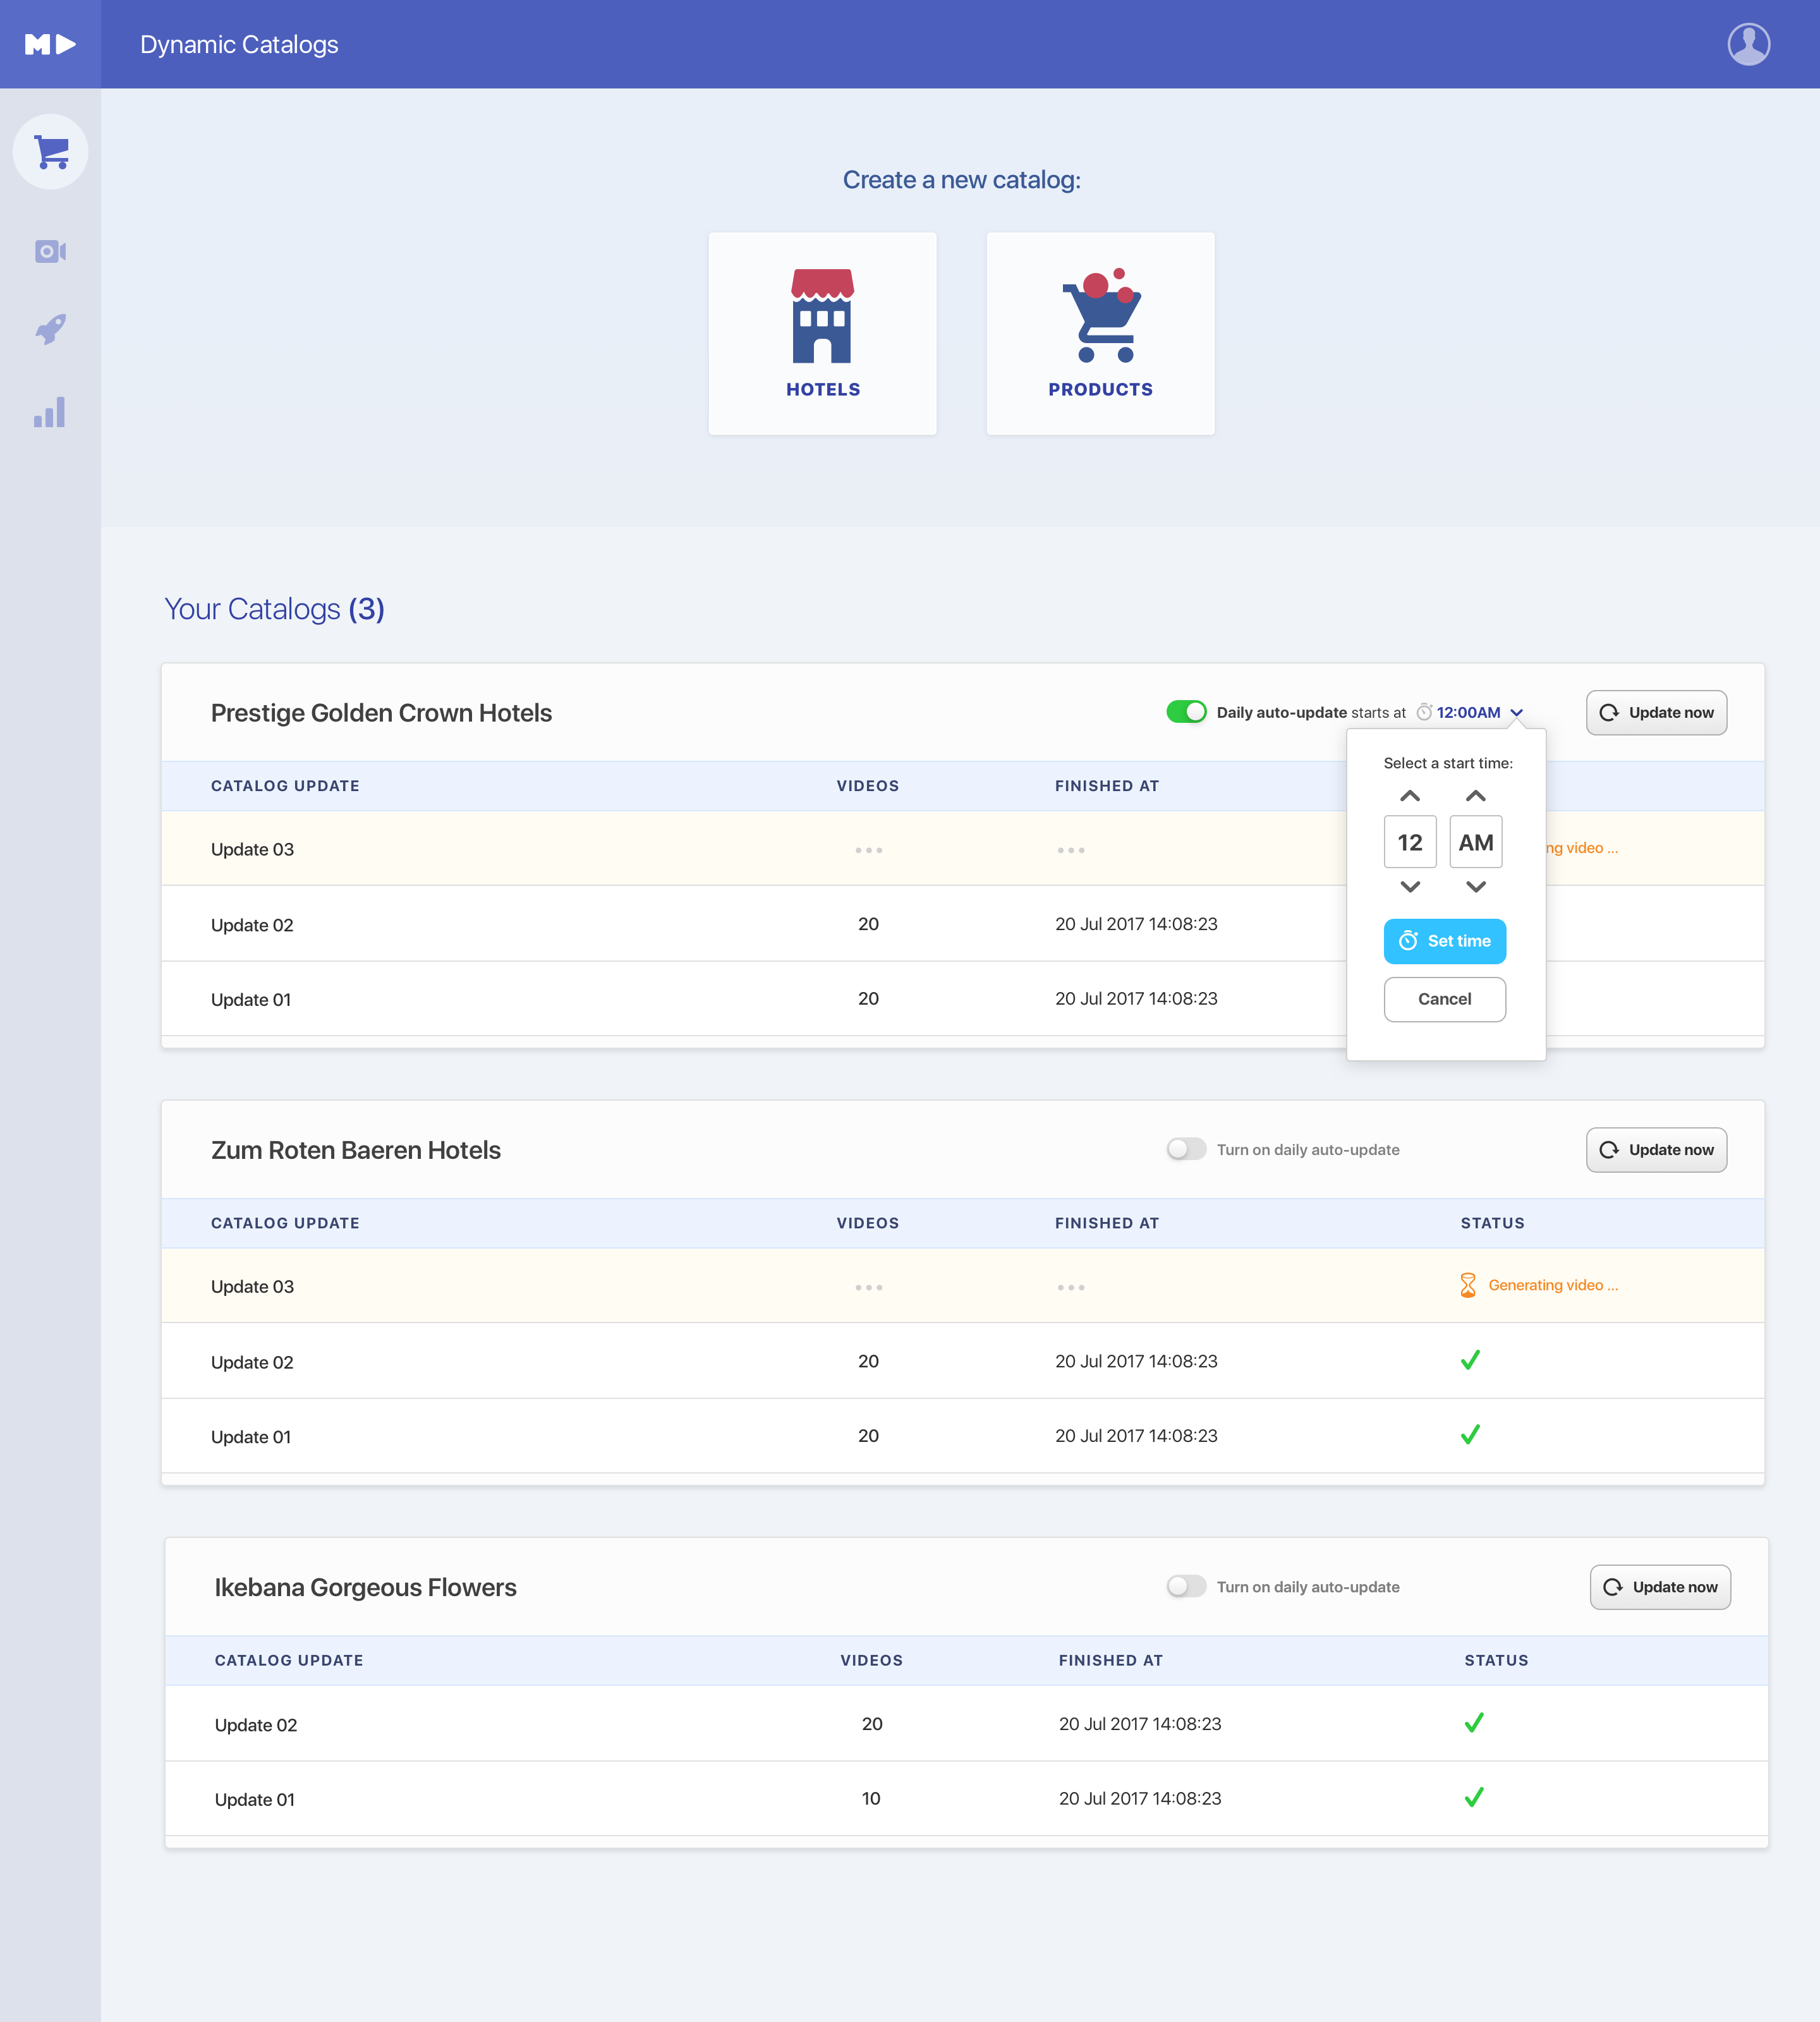1820x2022 pixels.
Task: Enable daily auto-update for Ikebana Gorgeous Flowers
Action: tap(1186, 1586)
